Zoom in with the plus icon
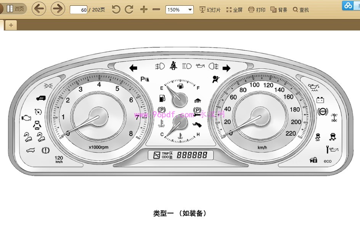 (x=143, y=10)
